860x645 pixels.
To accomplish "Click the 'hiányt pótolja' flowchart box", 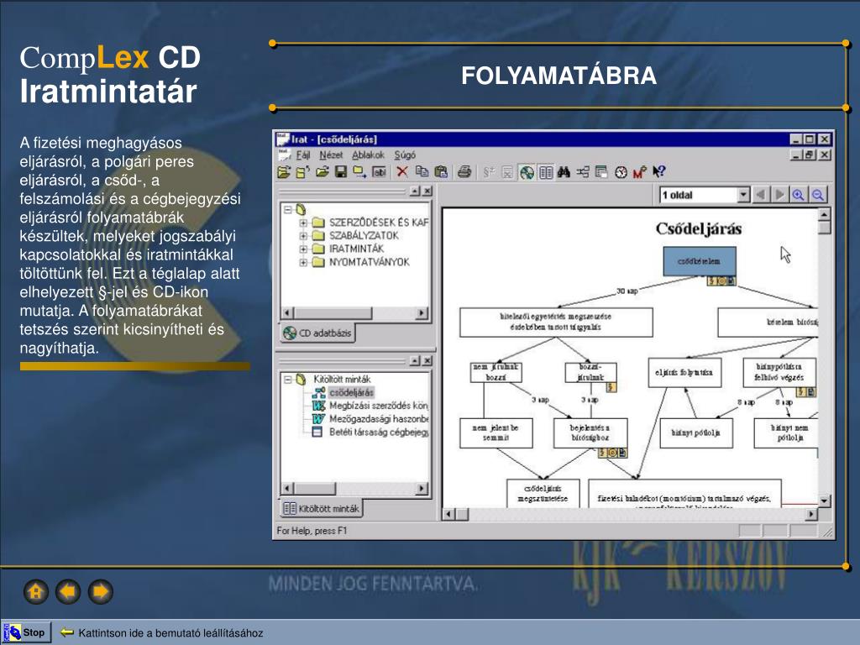I will click(696, 433).
